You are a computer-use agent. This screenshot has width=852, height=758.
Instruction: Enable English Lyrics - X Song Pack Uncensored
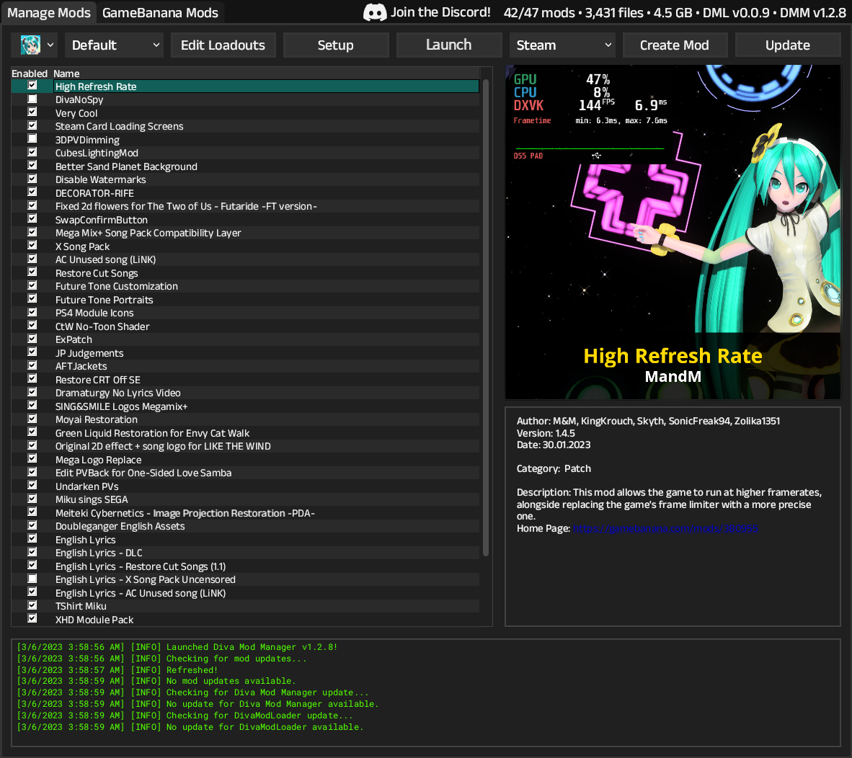32,579
